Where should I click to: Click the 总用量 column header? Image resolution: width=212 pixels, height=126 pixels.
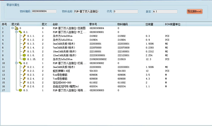[x=149, y=25]
